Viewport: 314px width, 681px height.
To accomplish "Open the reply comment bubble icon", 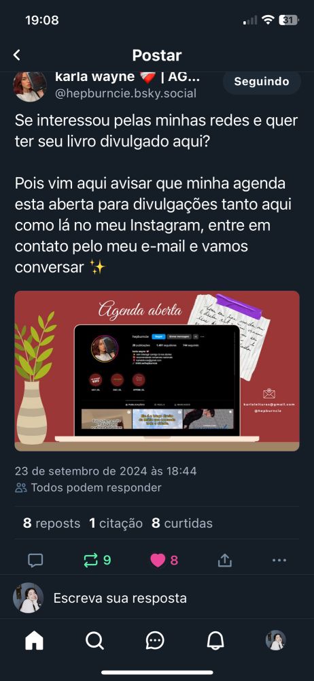I will click(35, 560).
